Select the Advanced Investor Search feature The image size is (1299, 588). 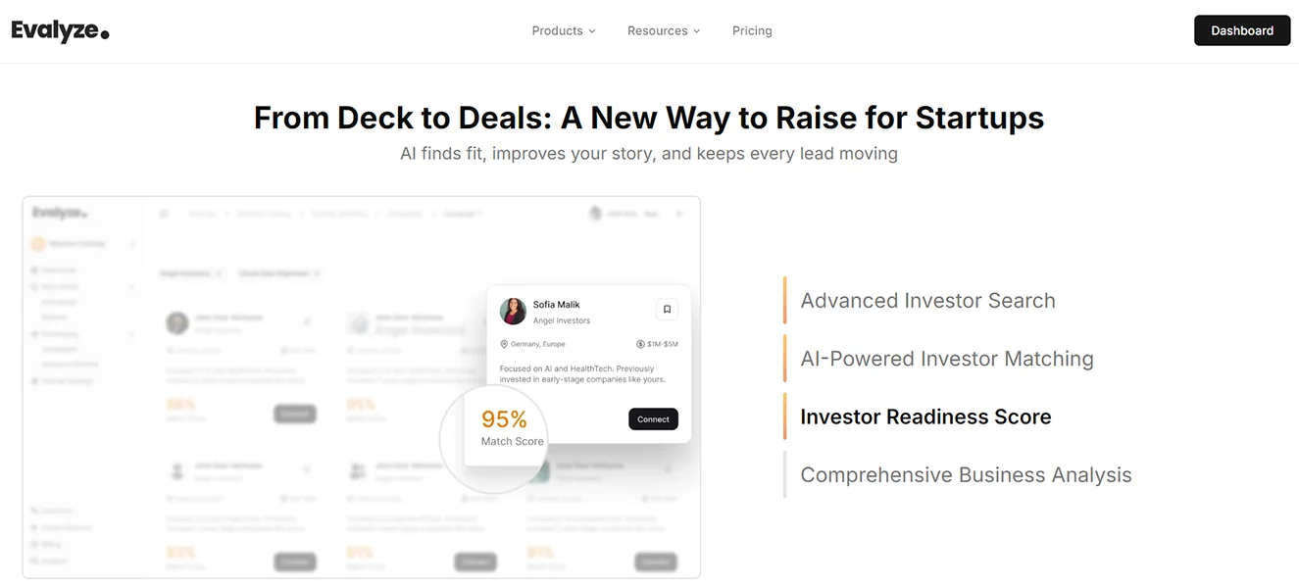point(927,300)
